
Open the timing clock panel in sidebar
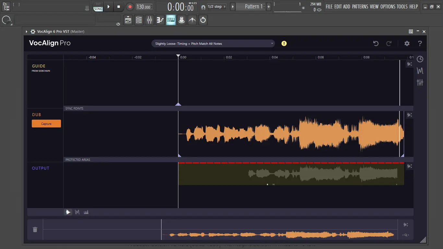tap(420, 59)
